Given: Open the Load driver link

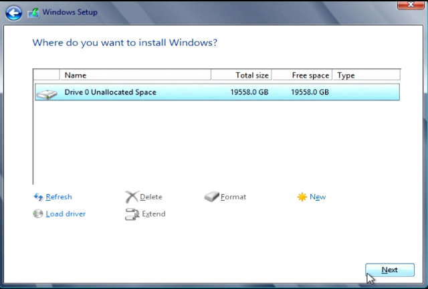Looking at the screenshot, I should (66, 214).
